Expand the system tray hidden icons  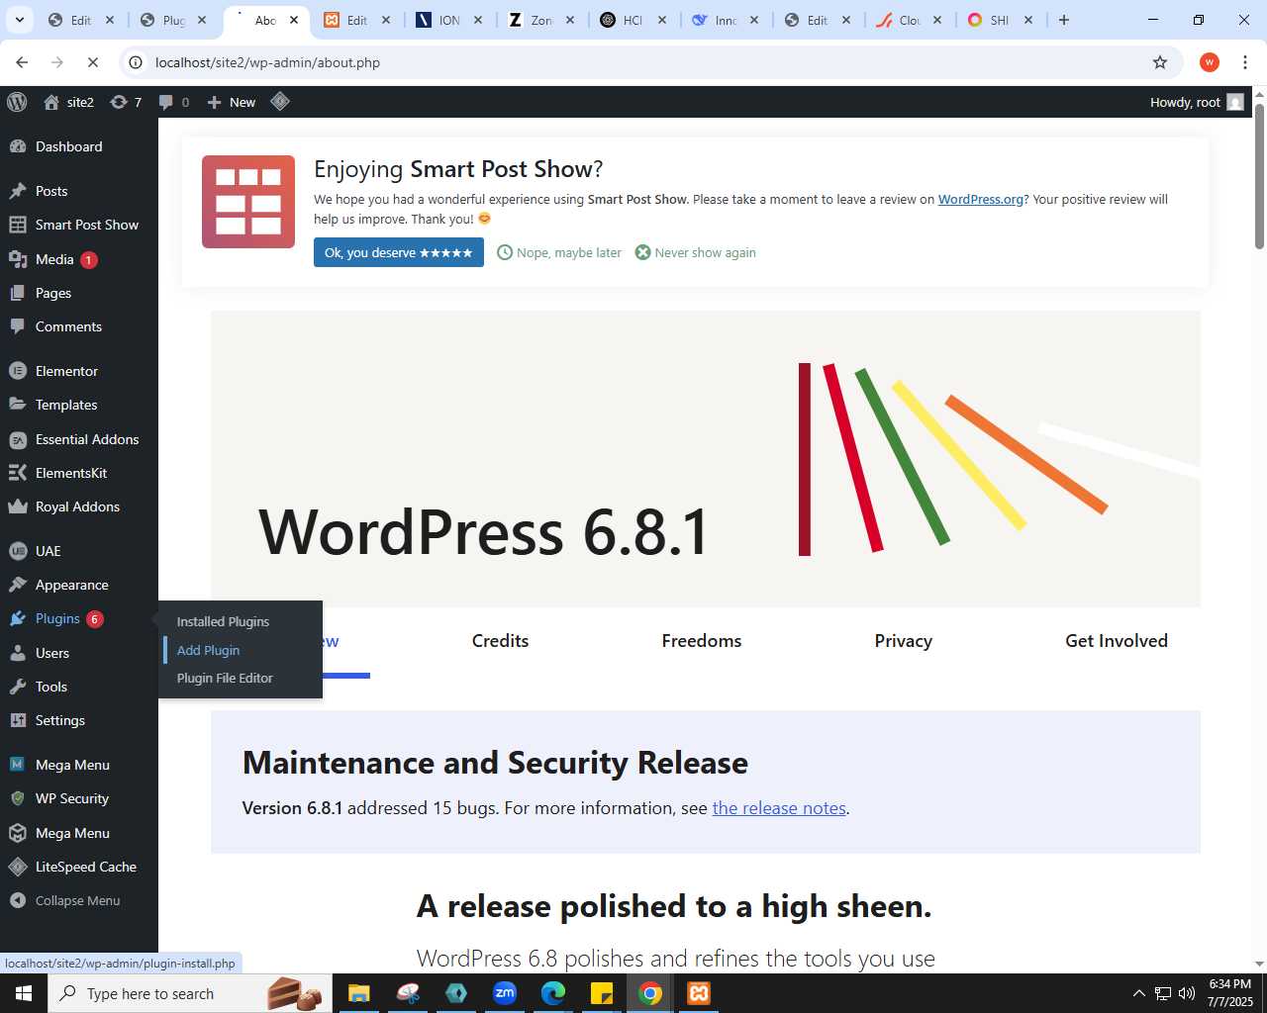(x=1138, y=993)
